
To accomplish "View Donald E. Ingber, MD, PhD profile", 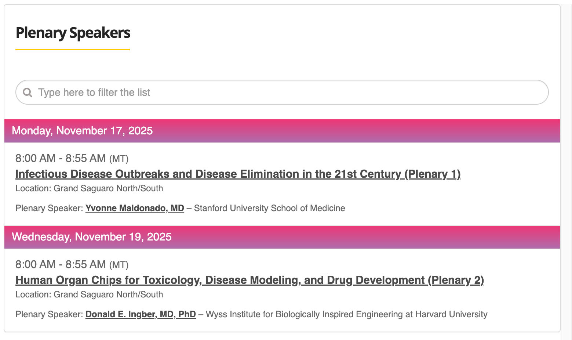I will pyautogui.click(x=141, y=314).
